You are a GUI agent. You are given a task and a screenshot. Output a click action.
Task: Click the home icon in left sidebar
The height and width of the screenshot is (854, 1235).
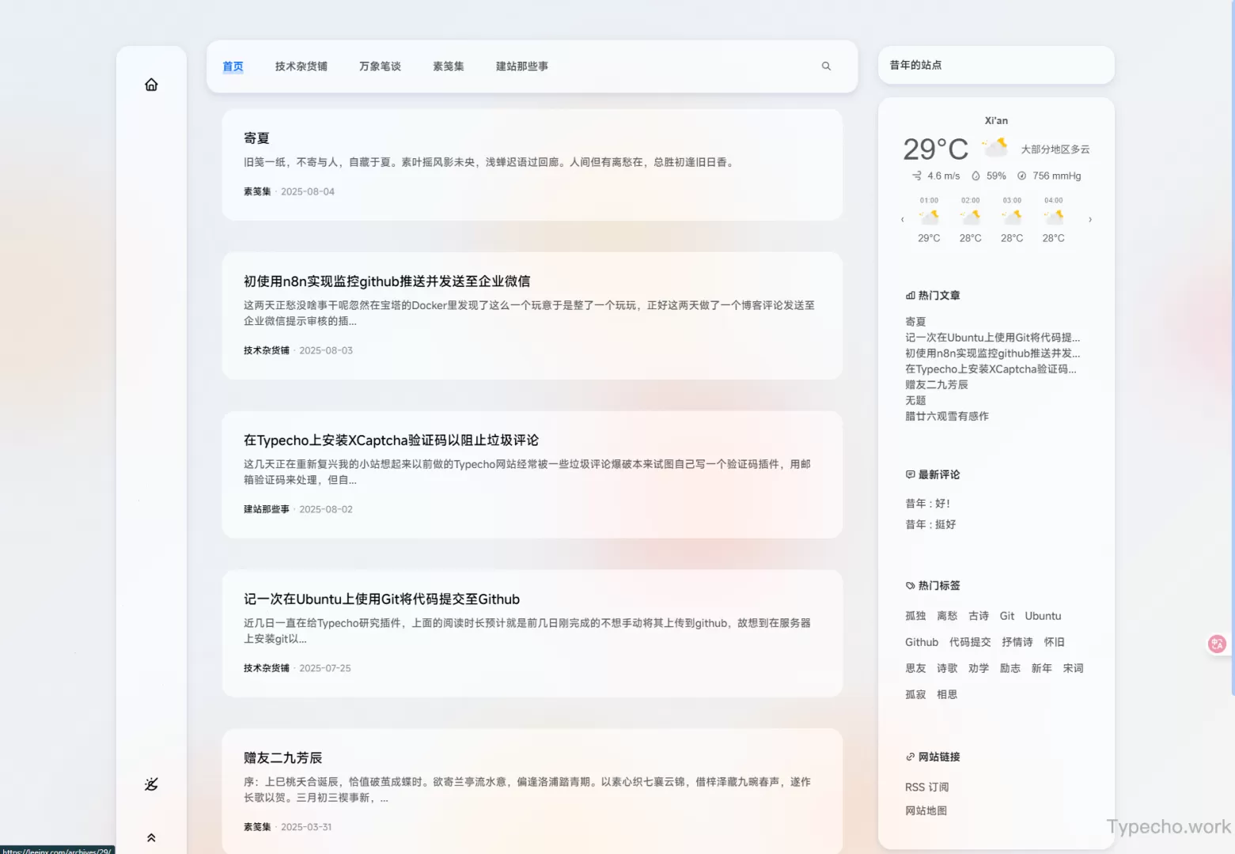(x=151, y=85)
